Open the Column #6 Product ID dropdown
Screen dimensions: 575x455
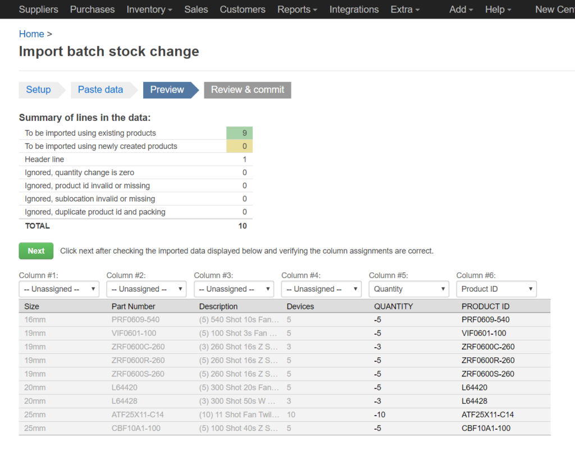click(x=496, y=289)
